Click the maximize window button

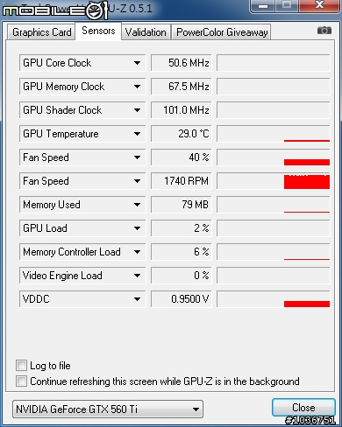tap(287, 5)
